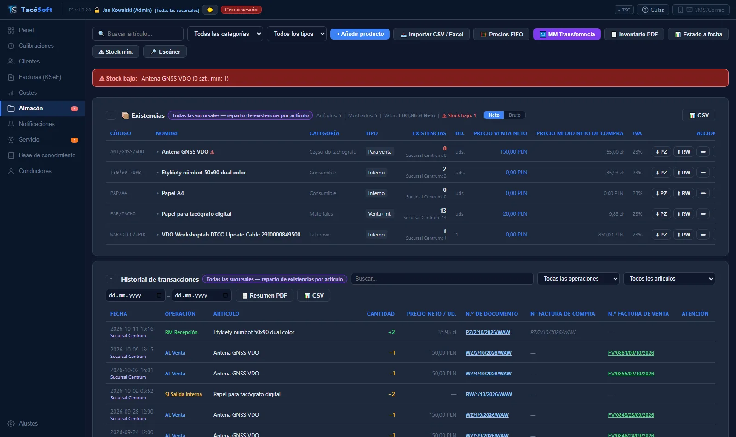The width and height of the screenshot is (736, 437).
Task: Open Guías help button
Action: pos(653,10)
